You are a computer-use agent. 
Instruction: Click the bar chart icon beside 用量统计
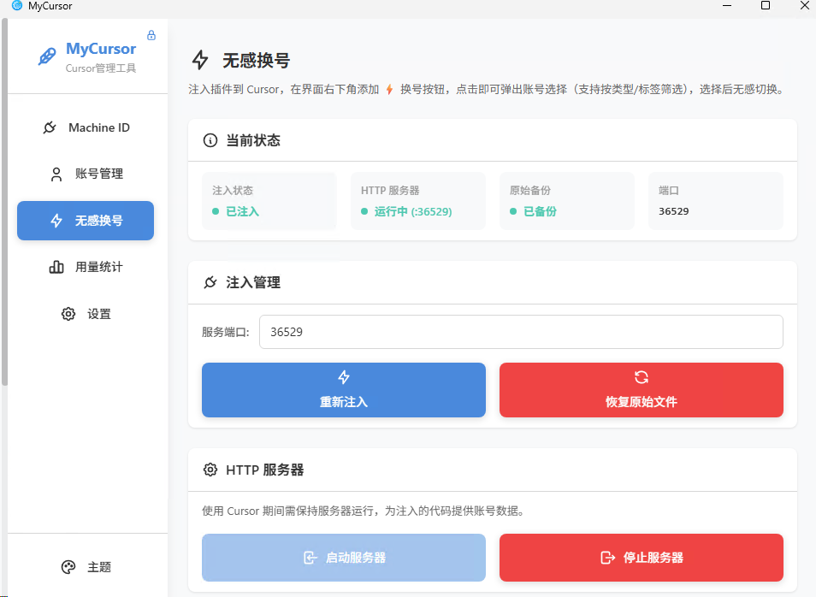[58, 267]
